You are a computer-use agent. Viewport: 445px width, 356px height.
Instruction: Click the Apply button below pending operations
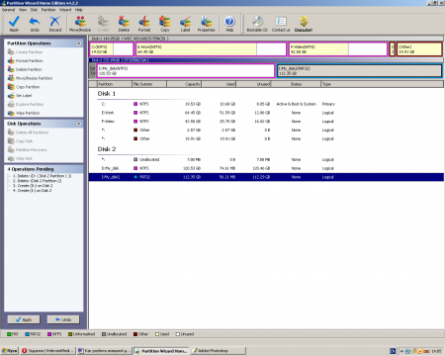tap(24, 319)
